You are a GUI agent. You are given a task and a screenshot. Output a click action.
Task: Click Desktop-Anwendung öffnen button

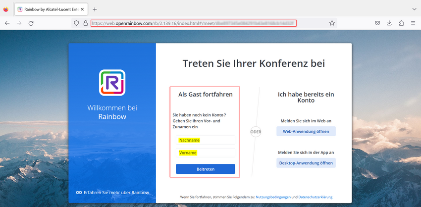click(x=306, y=163)
